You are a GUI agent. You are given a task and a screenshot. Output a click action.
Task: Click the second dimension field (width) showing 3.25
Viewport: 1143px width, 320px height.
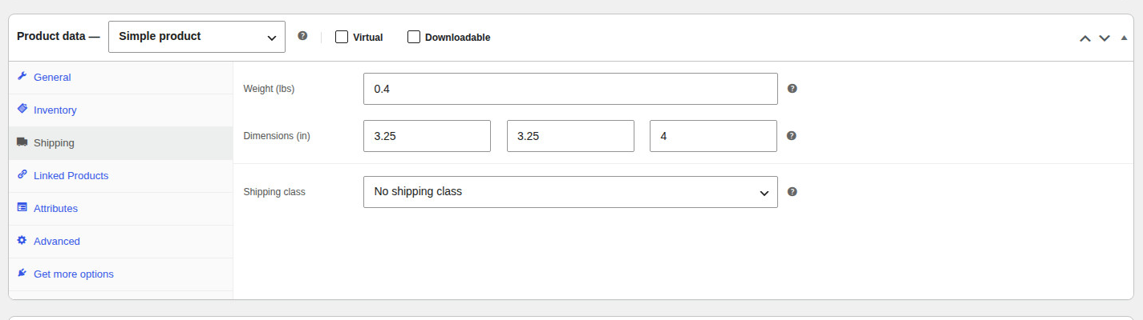(570, 136)
